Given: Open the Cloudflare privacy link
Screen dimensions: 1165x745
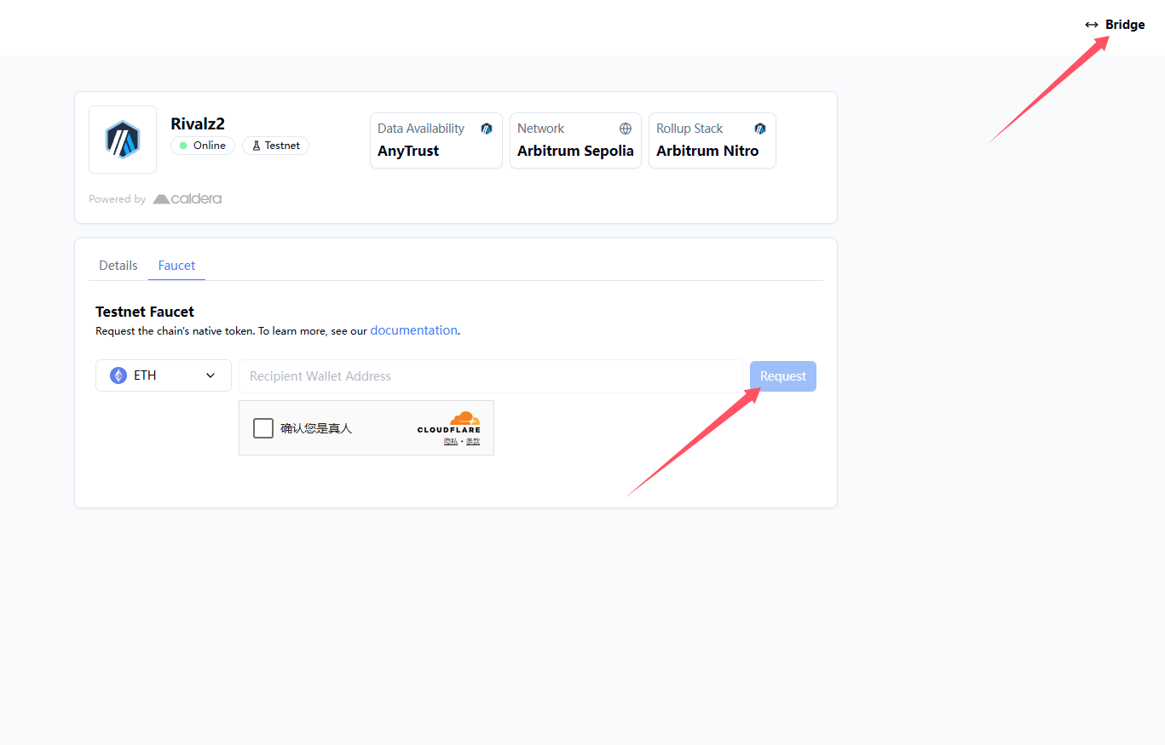Looking at the screenshot, I should (x=451, y=441).
